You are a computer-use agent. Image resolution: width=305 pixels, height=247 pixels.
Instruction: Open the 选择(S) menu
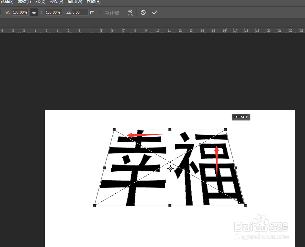point(7,2)
